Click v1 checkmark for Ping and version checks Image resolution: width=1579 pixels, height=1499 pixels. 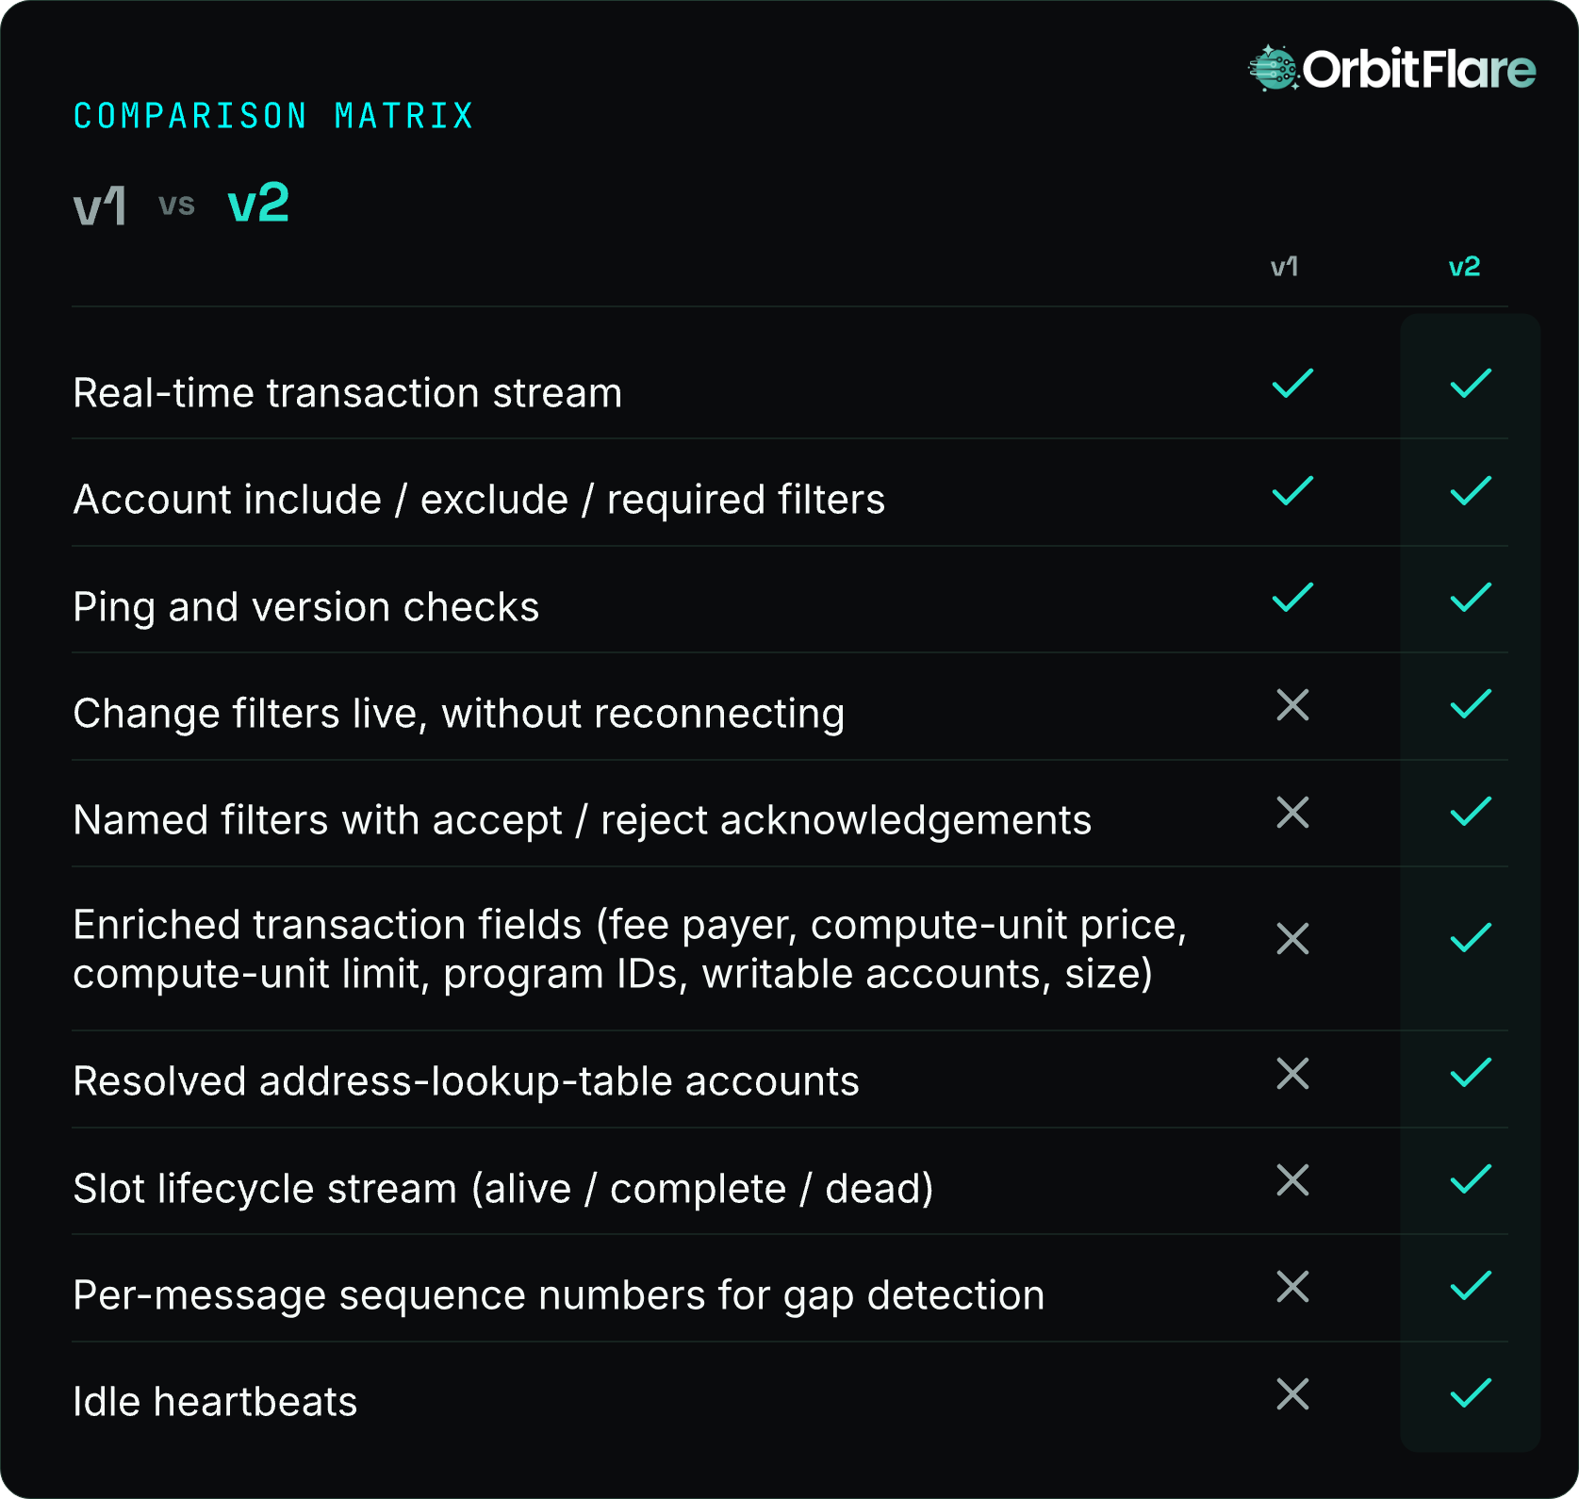[1292, 597]
